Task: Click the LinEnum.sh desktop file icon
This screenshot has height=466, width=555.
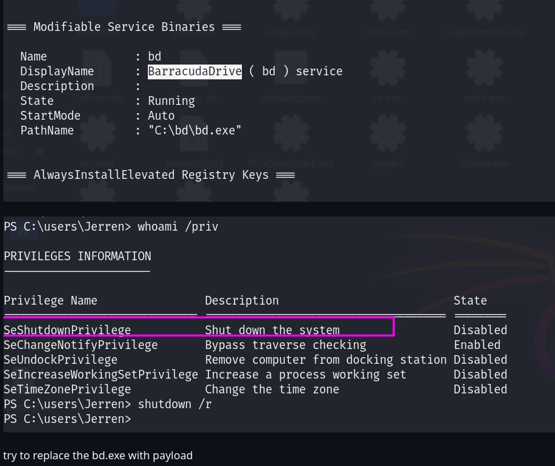Action: pos(97,78)
